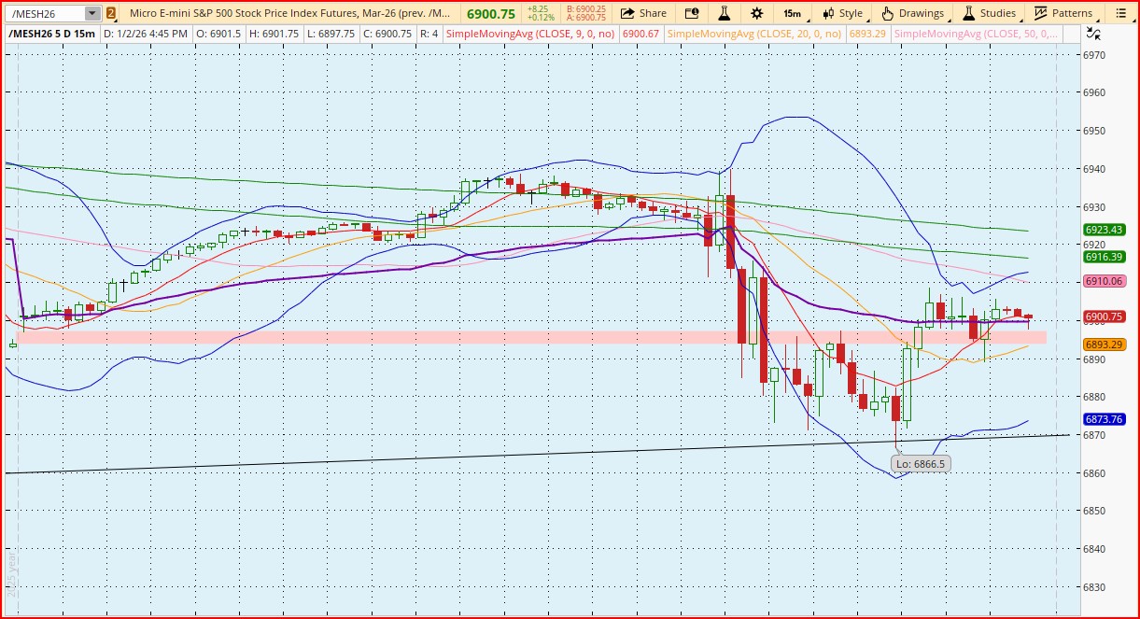Expand the /MESH26 symbol dropdown arrow
The width and height of the screenshot is (1140, 619).
coord(91,13)
